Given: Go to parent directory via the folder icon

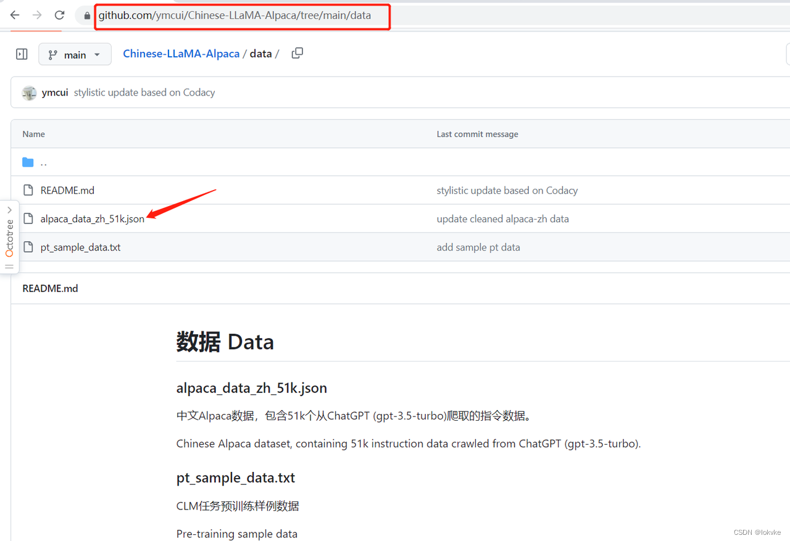Looking at the screenshot, I should click(28, 162).
